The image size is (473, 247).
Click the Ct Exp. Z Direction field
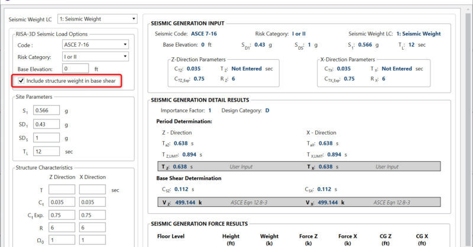[62, 215]
